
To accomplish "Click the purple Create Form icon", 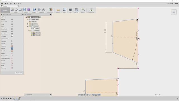I will (29, 10).
